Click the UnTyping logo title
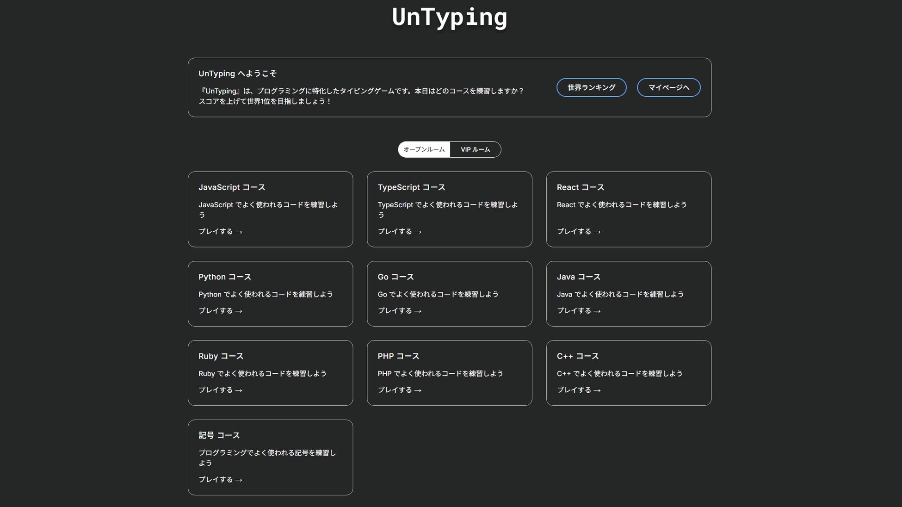The image size is (902, 507). pos(450,17)
